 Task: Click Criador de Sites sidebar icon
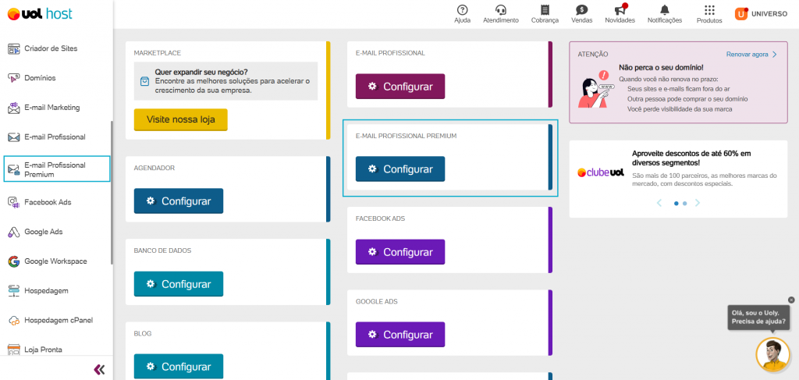coord(14,48)
